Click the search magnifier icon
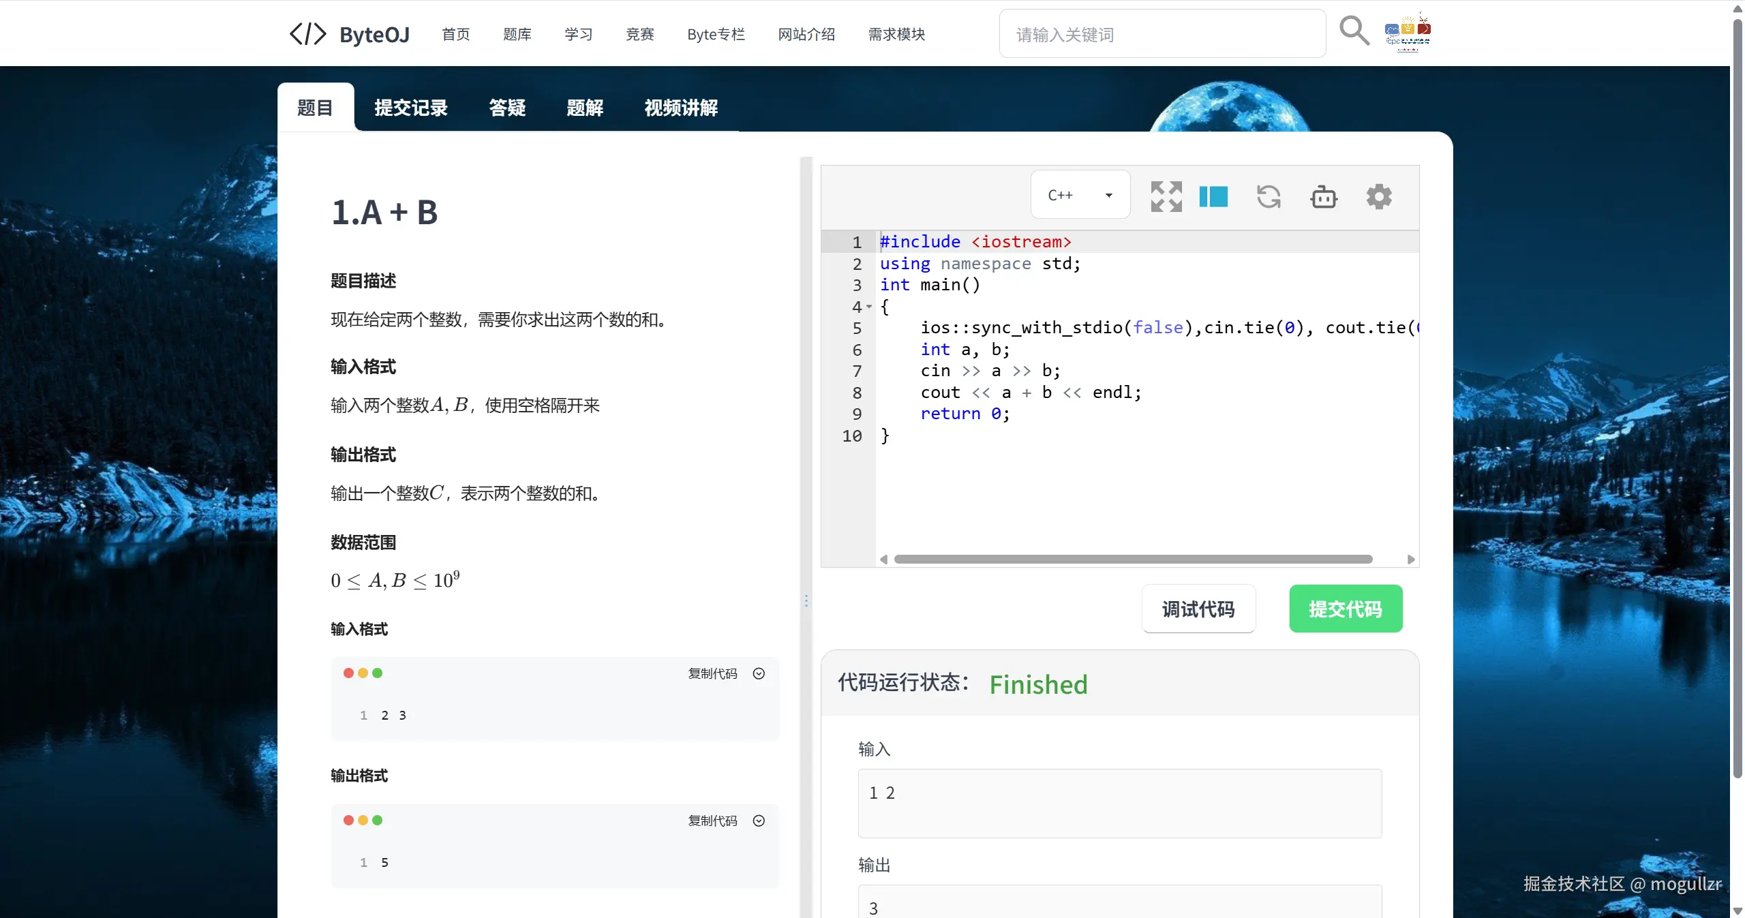Image resolution: width=1745 pixels, height=918 pixels. coord(1354,31)
